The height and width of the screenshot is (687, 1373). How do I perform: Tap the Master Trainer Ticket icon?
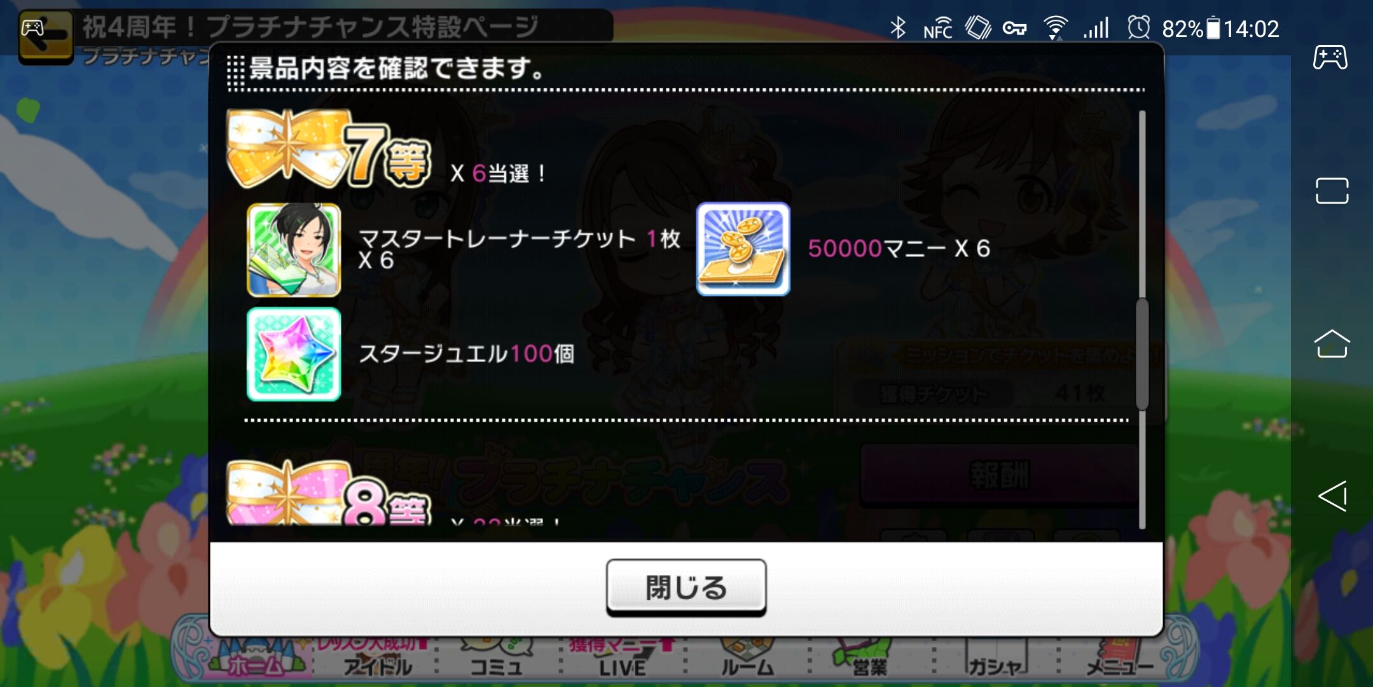[294, 249]
